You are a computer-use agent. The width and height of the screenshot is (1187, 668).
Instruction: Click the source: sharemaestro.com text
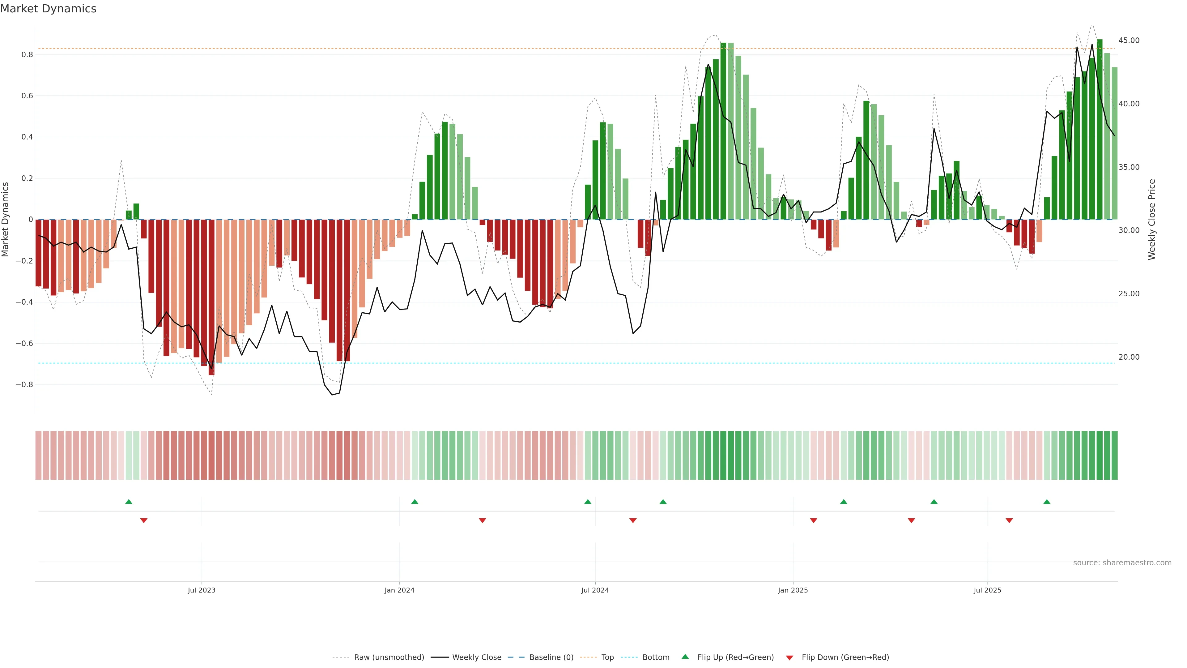(1122, 563)
